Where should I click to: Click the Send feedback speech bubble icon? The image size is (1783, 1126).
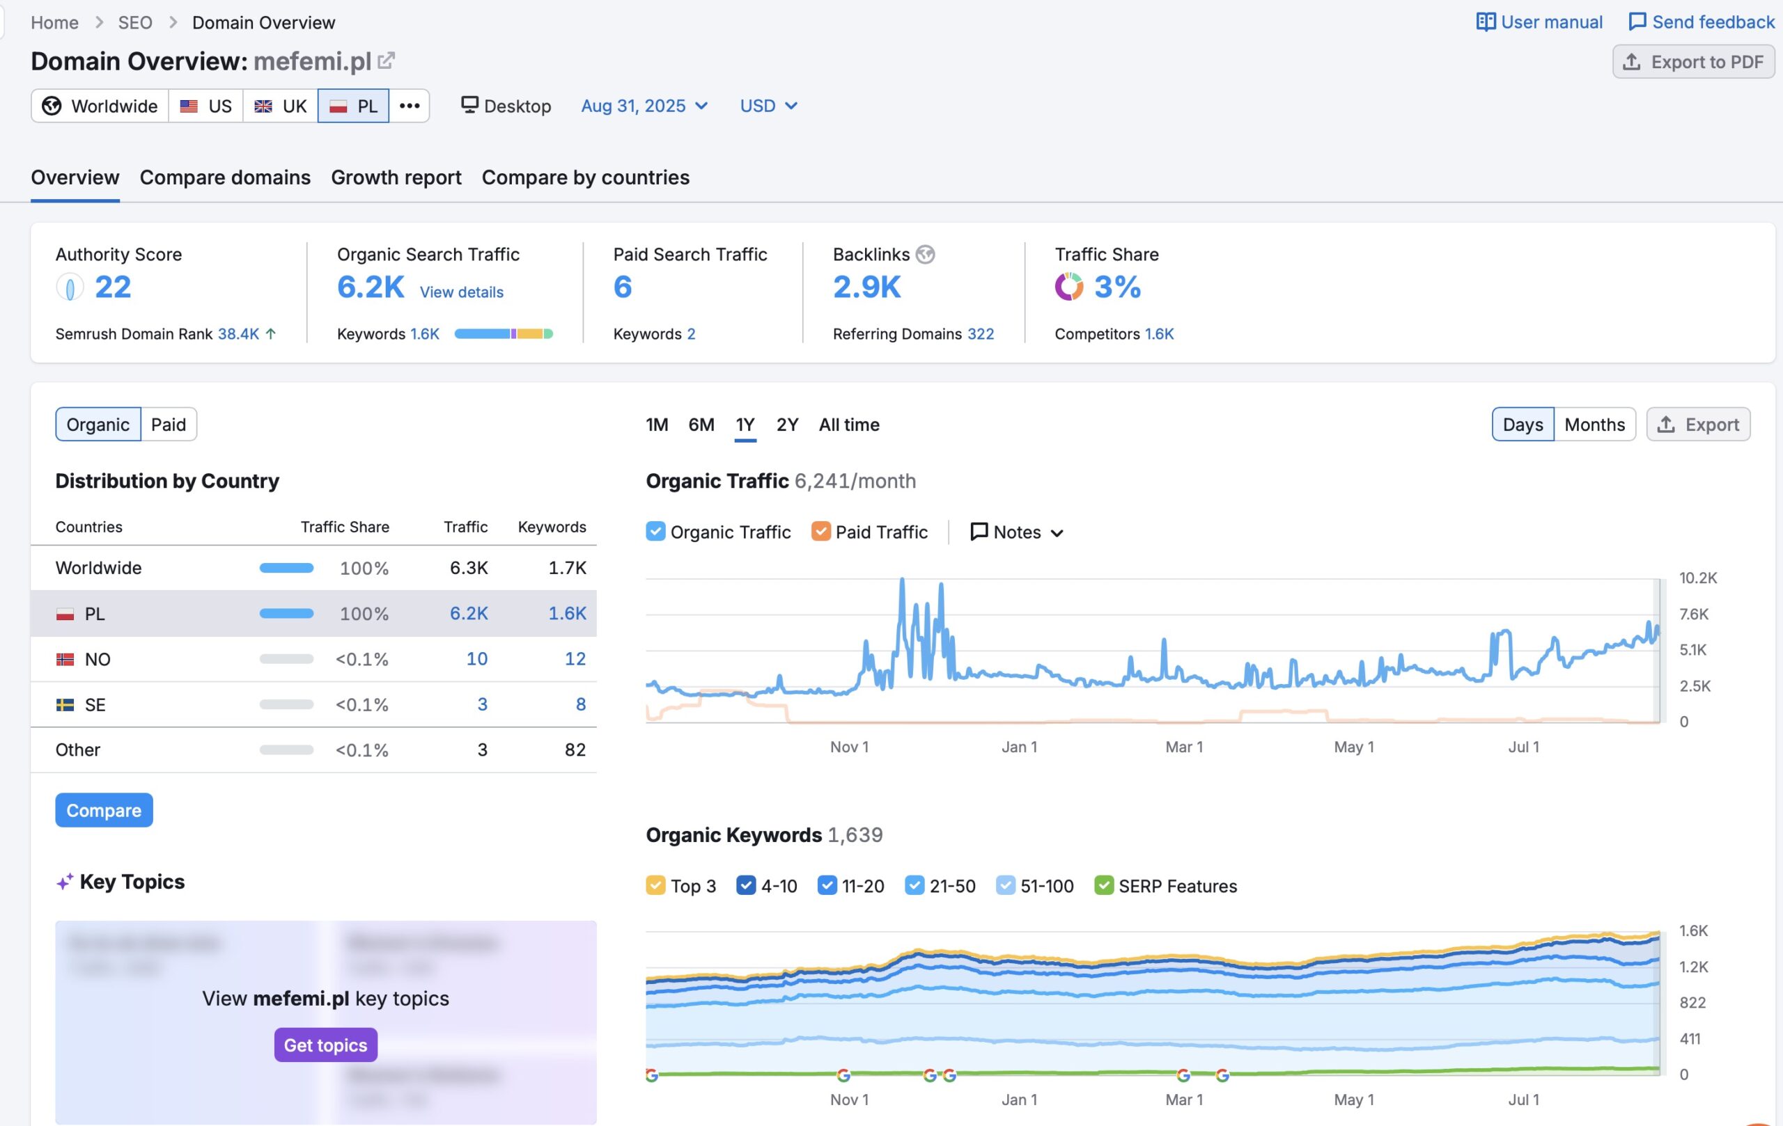pos(1637,22)
